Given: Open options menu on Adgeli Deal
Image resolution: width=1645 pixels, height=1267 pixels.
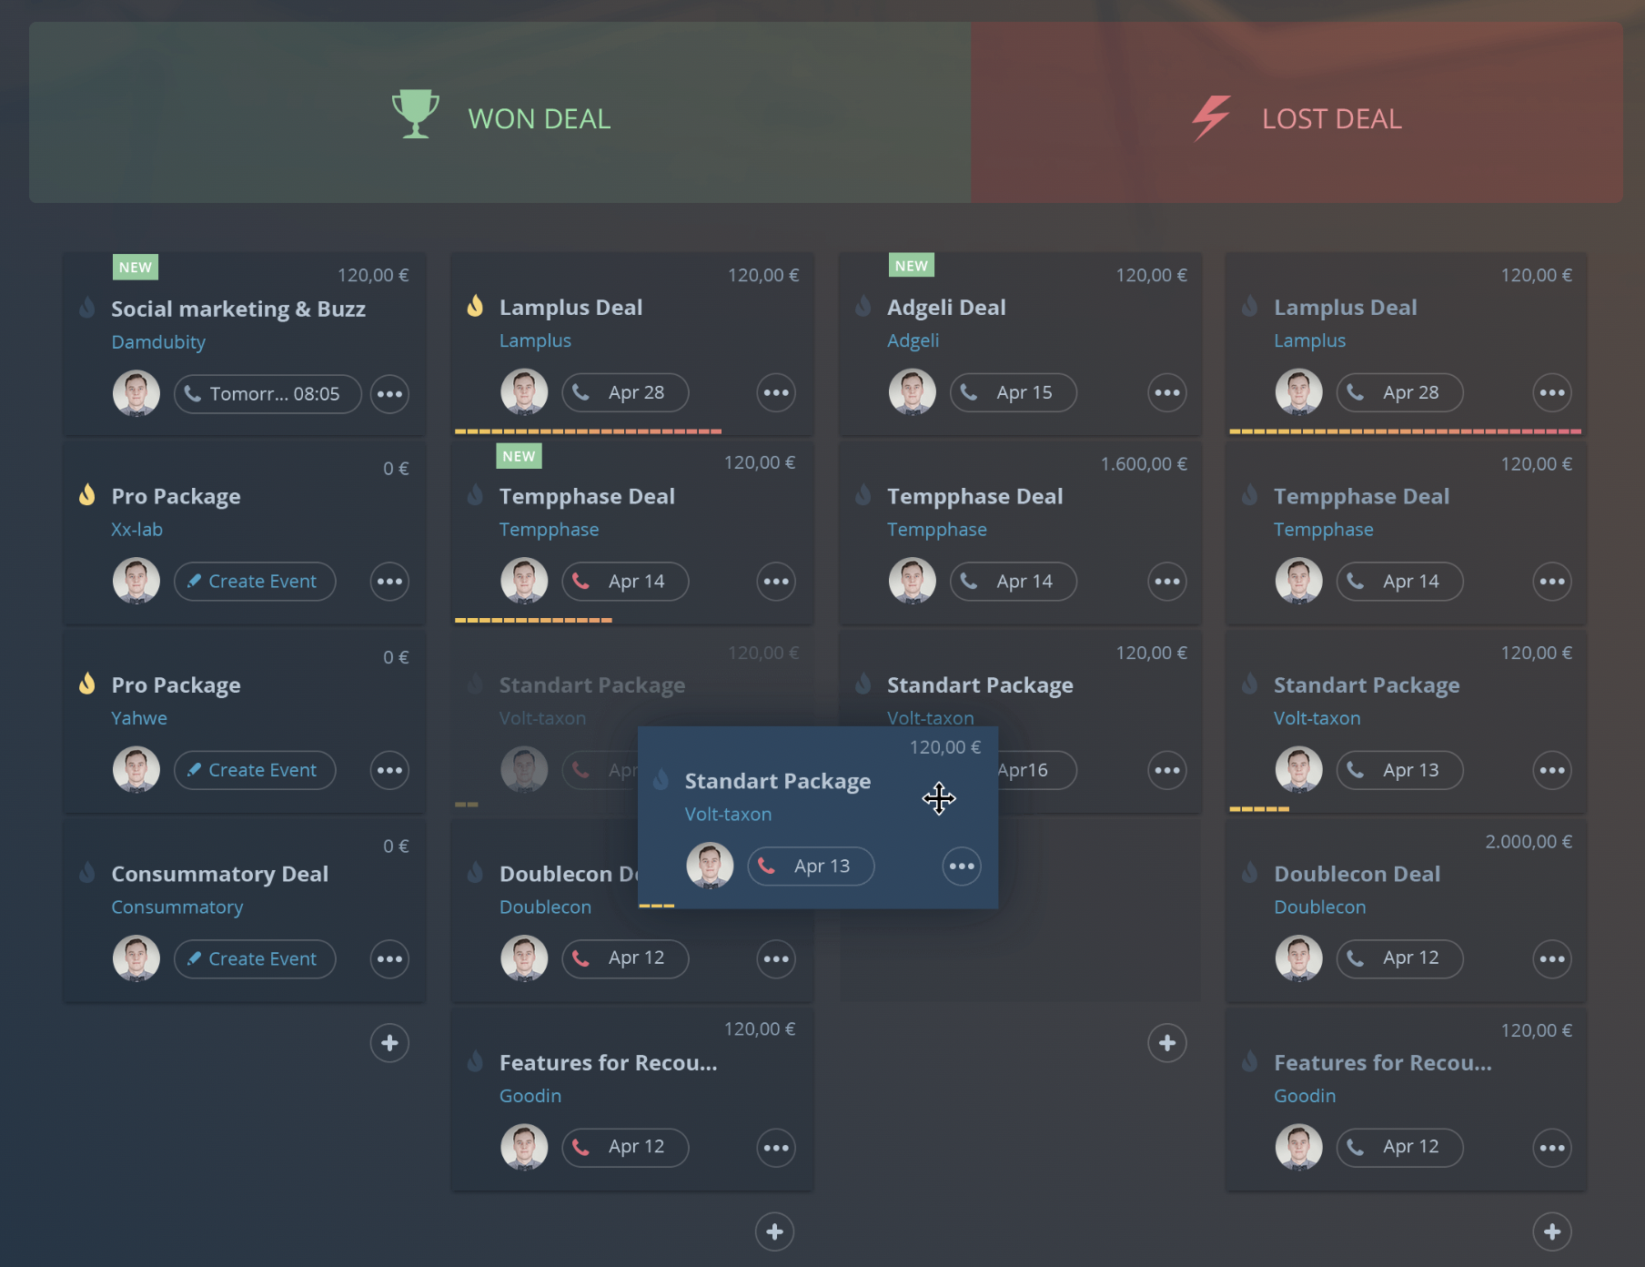Looking at the screenshot, I should tap(1167, 393).
